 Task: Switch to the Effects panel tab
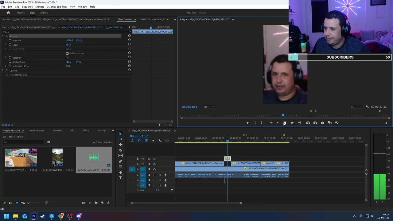coord(86,130)
